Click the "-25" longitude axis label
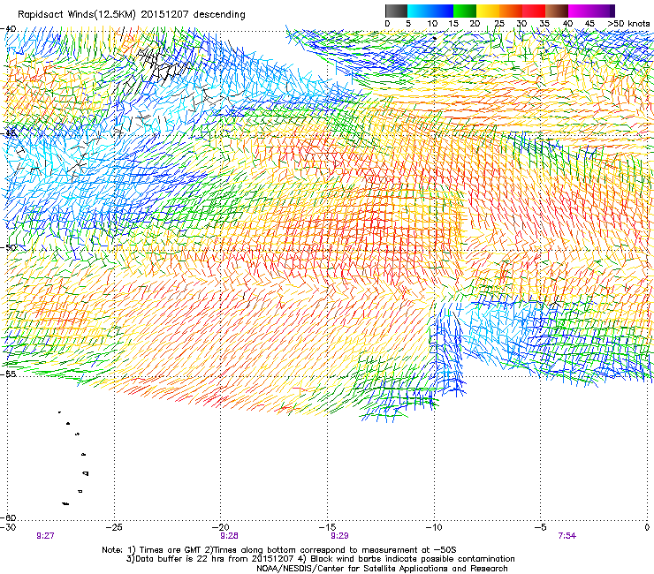654x574 pixels. point(115,527)
